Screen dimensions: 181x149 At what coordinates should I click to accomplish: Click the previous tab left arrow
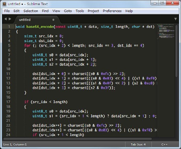pos(5,19)
